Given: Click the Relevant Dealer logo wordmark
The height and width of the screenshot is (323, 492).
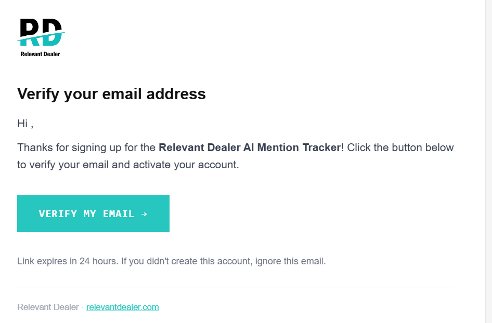Looking at the screenshot, I should pyautogui.click(x=40, y=53).
